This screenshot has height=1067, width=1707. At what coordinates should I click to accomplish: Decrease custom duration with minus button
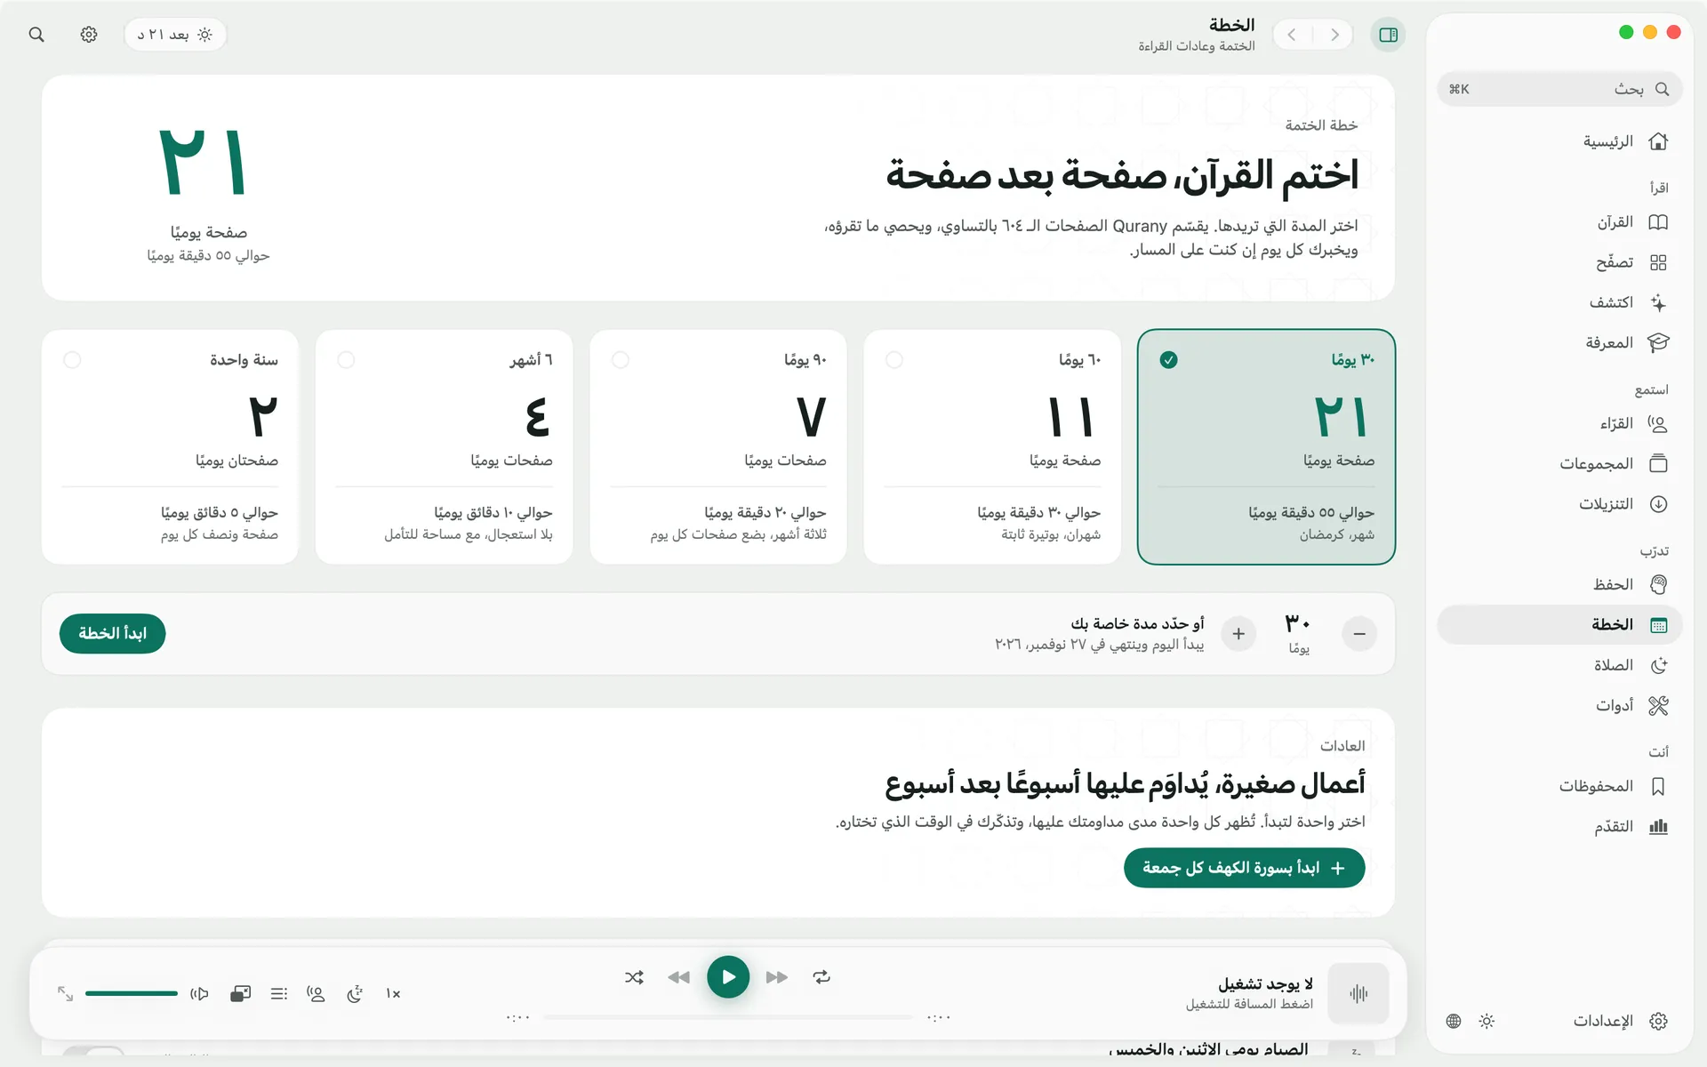click(x=1359, y=634)
